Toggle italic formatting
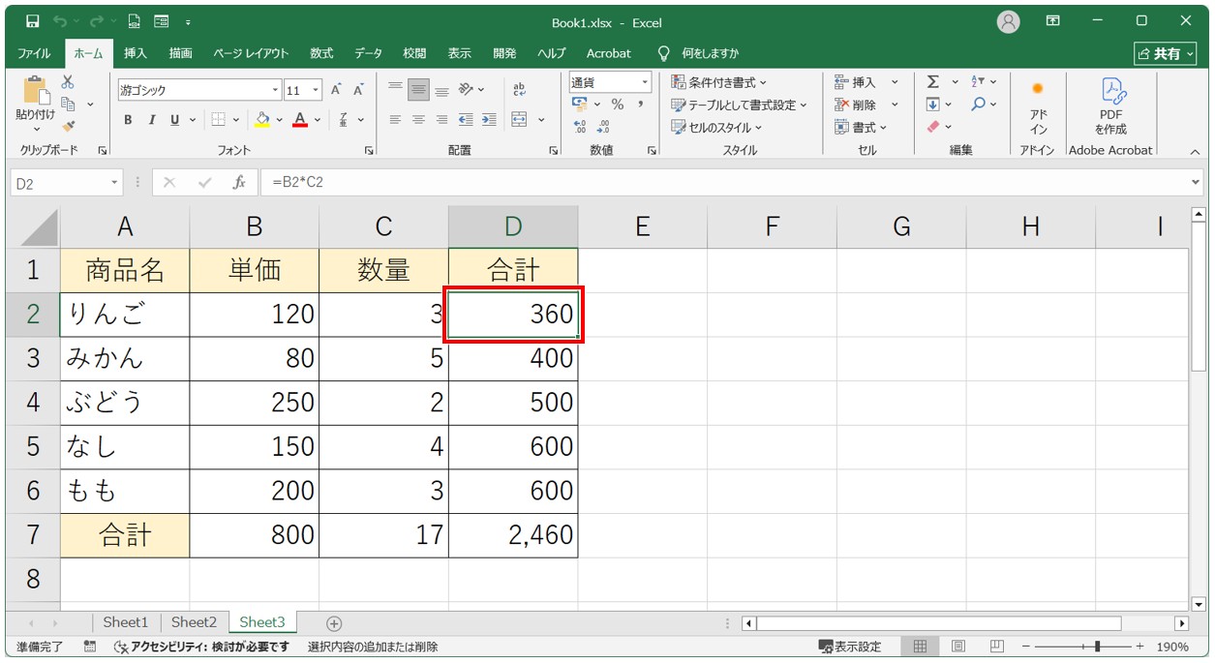The image size is (1215, 663). tap(151, 120)
